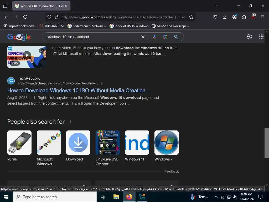Select Download related search card
The height and width of the screenshot is (202, 269).
78,146
